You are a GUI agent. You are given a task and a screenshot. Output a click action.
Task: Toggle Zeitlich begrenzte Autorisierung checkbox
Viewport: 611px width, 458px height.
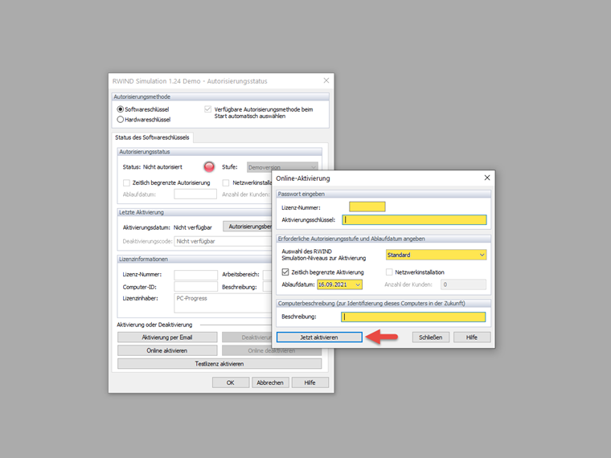tap(126, 182)
